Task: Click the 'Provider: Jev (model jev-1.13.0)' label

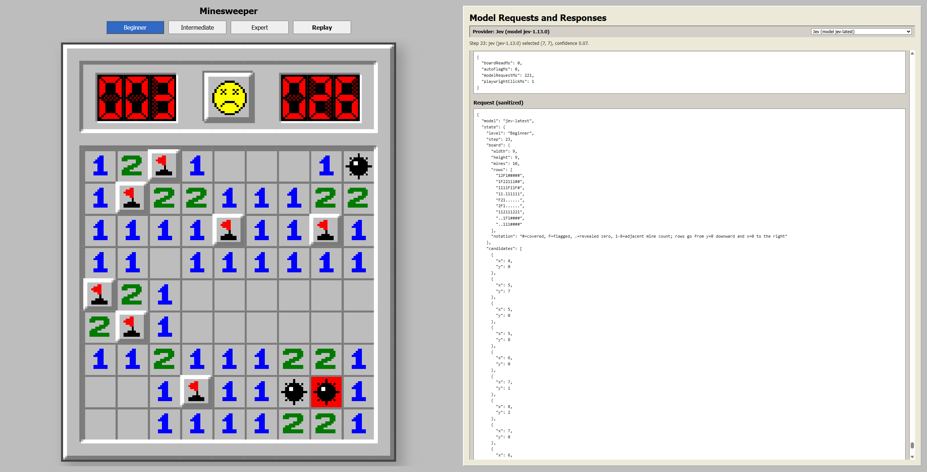Action: (511, 31)
